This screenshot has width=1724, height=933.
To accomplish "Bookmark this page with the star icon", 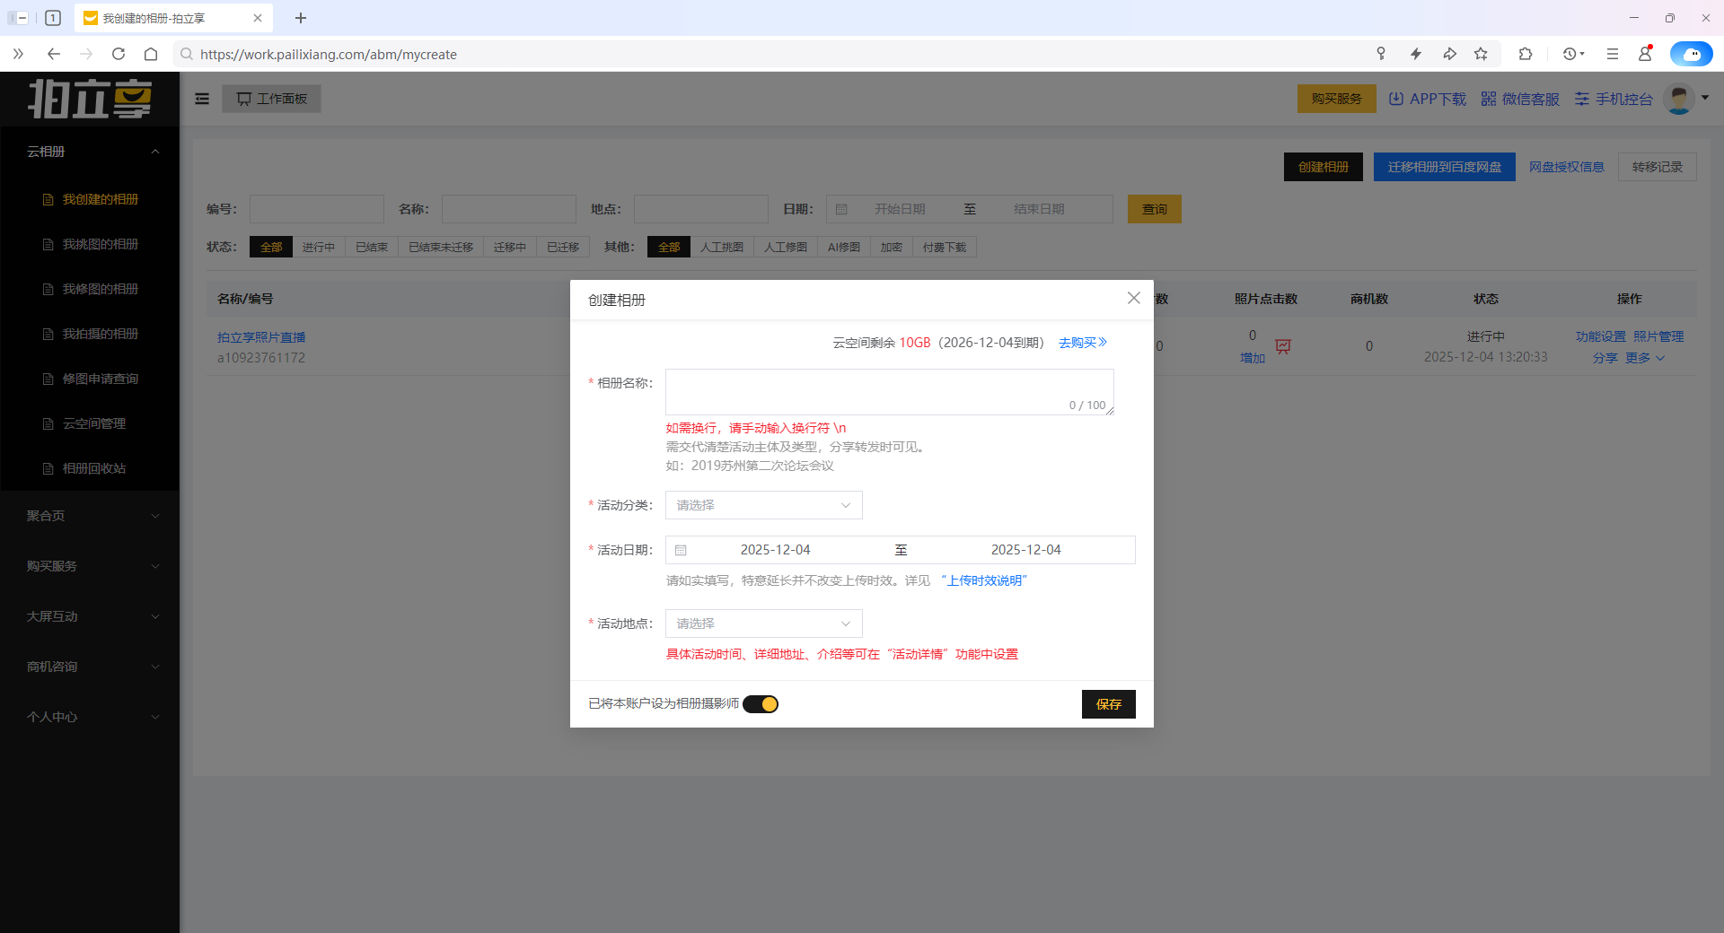I will click(1481, 54).
